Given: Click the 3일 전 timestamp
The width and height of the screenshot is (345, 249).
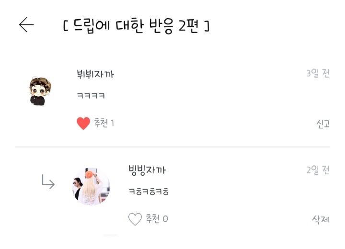Looking at the screenshot, I should 318,74.
